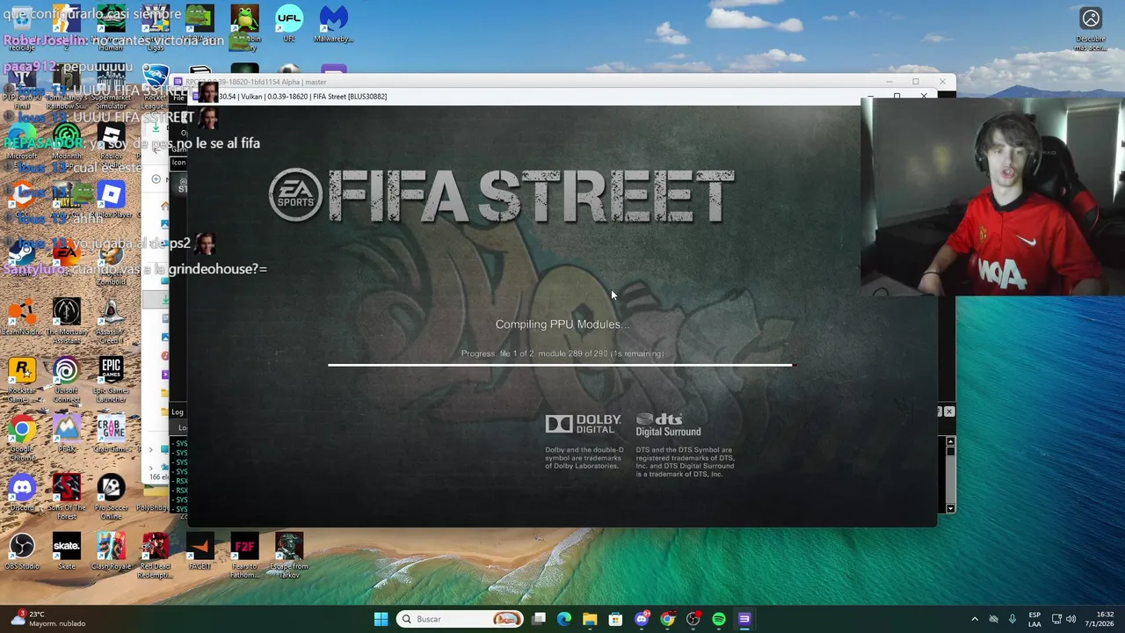This screenshot has height=633, width=1125.
Task: Close the RPCS3 Log panel
Action: coord(949,411)
